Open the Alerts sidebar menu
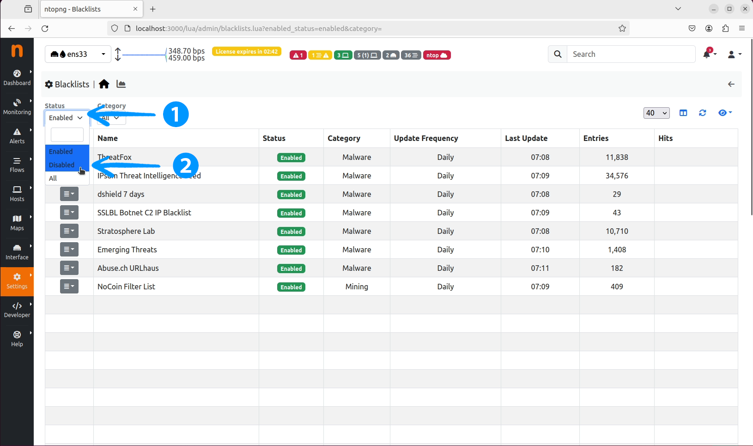 (x=17, y=136)
